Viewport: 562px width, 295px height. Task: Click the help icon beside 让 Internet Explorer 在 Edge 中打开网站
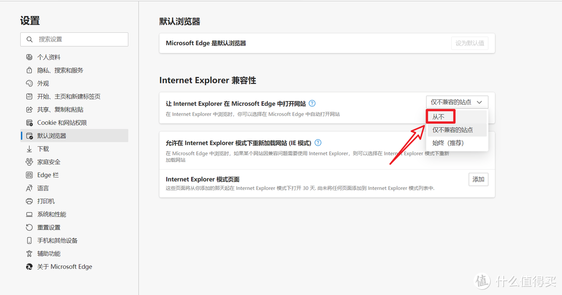[312, 104]
